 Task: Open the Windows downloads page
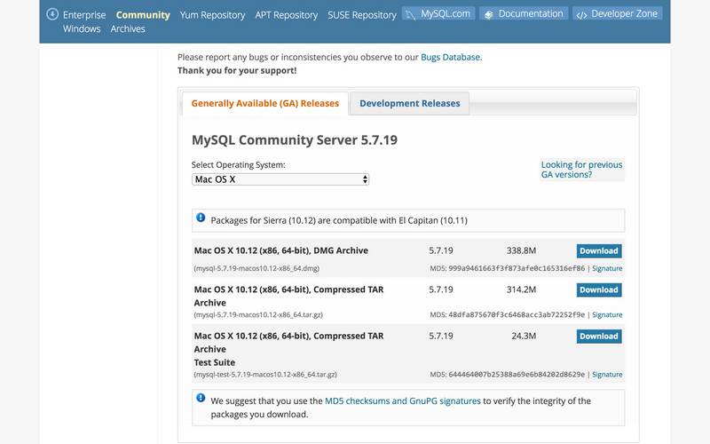tap(82, 28)
